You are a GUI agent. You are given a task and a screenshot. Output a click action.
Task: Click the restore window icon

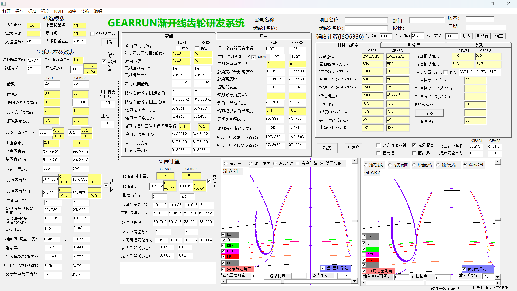pos(492,4)
